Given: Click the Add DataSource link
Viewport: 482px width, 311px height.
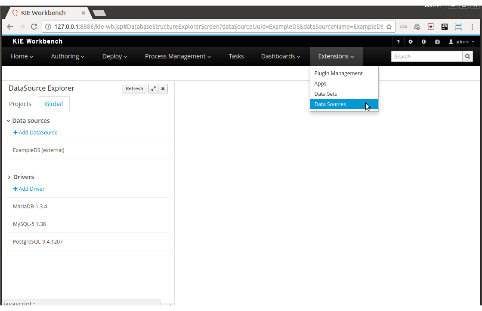Looking at the screenshot, I should [35, 133].
